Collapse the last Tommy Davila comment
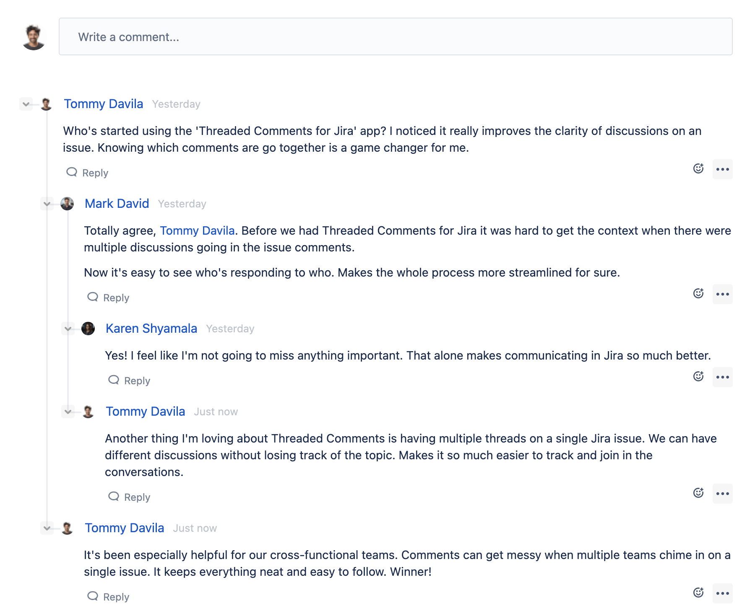 click(47, 528)
